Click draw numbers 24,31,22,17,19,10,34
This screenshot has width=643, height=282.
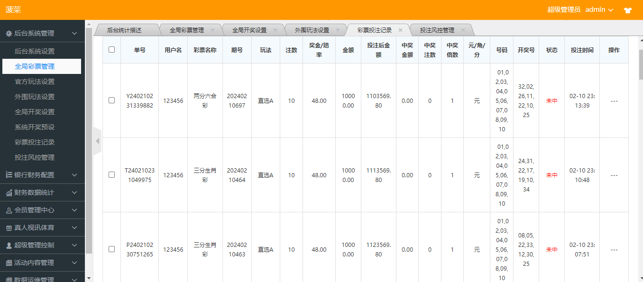pos(526,175)
